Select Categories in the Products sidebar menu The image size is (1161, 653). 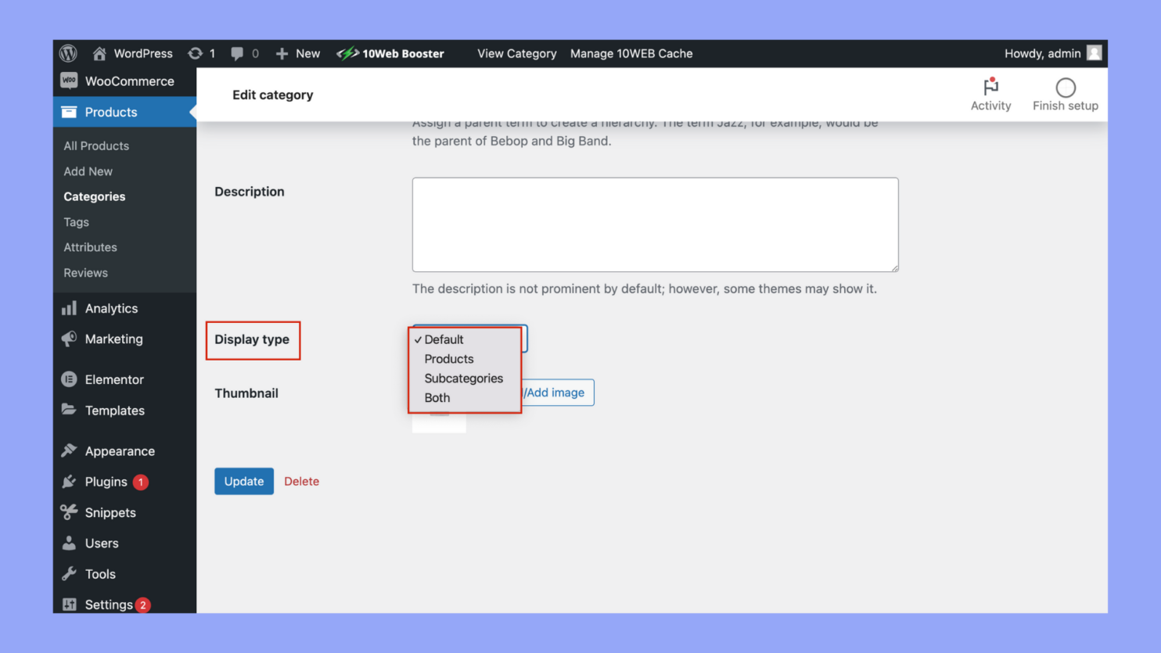[94, 196]
